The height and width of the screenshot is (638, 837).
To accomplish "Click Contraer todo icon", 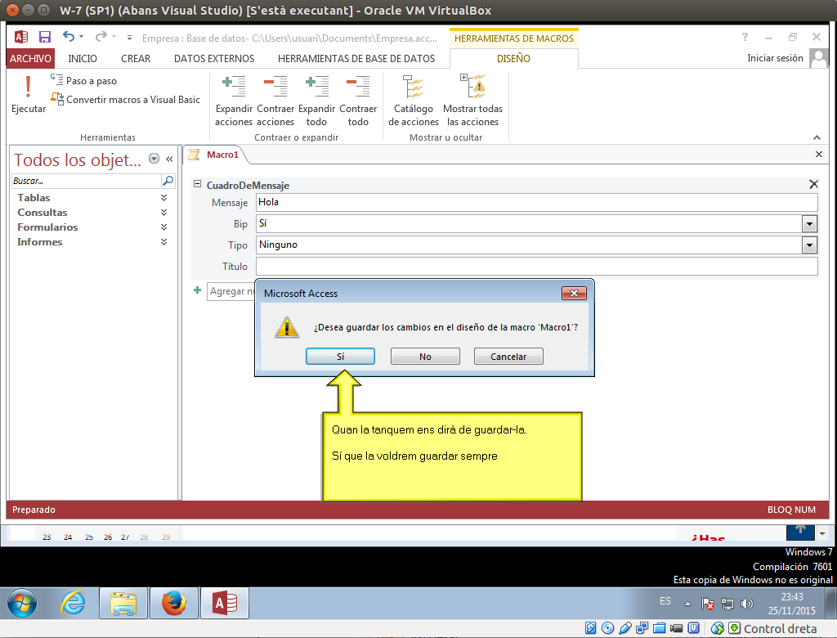I will click(358, 101).
